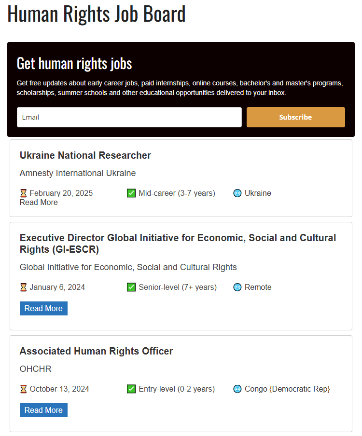Open the Ukraine National Researcher job title
Viewport: 362px width, 436px height.
85,155
